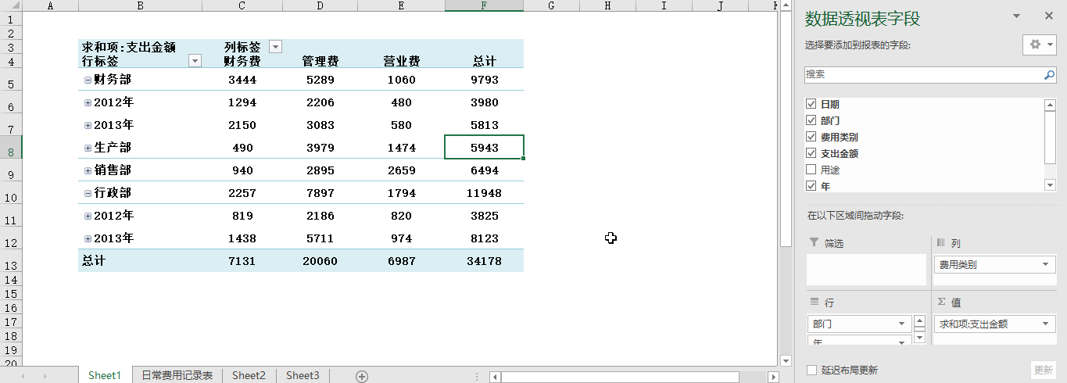
Task: Type in the field 搜索 box
Action: point(922,75)
